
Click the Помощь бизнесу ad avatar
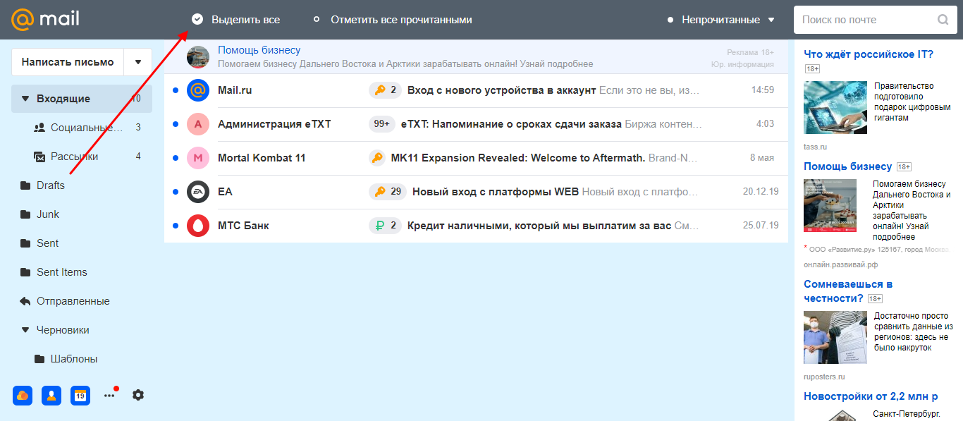[198, 57]
